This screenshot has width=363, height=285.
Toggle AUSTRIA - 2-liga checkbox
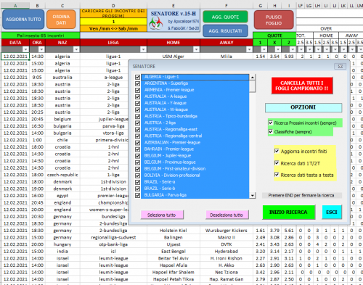[x=137, y=123]
